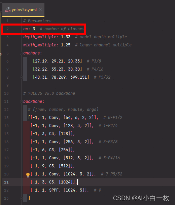Collapse the backbone block fold marker
The height and width of the screenshot is (205, 175).
pos(21,101)
